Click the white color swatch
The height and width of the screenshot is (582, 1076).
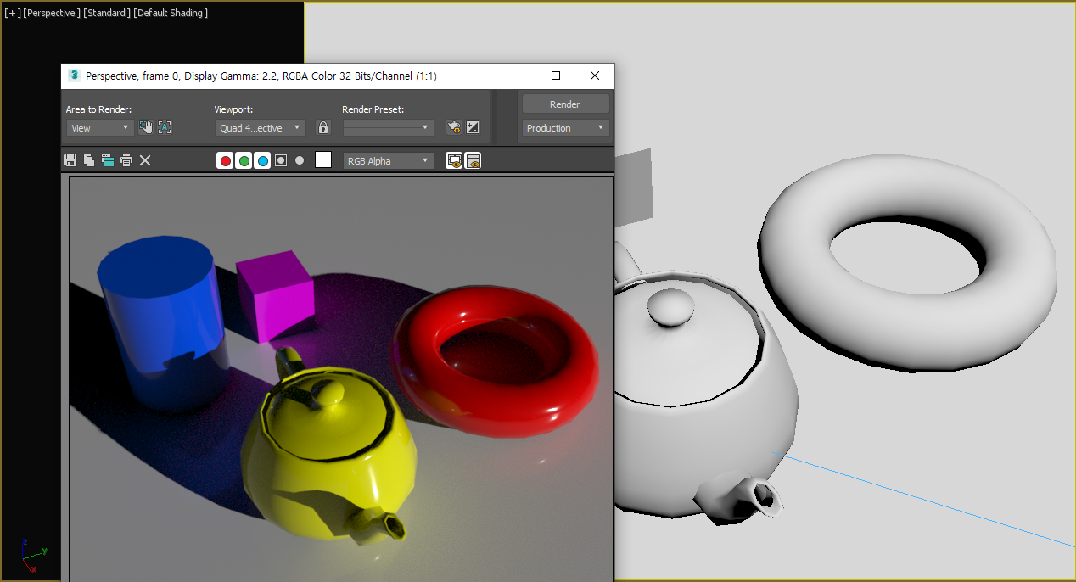[x=323, y=159]
